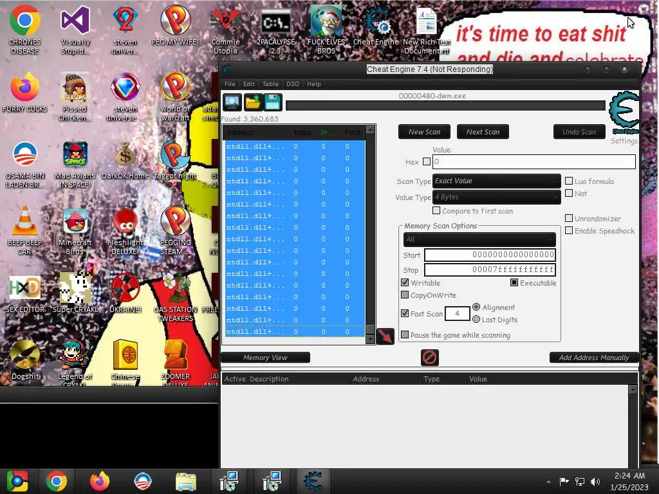Image resolution: width=659 pixels, height=494 pixels.
Task: Expand the memory region All dropdown
Action: 479,239
